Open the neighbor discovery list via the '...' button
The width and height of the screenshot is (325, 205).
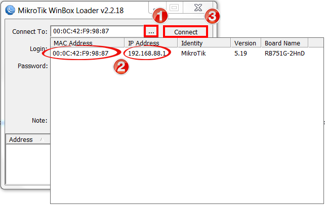(x=151, y=32)
